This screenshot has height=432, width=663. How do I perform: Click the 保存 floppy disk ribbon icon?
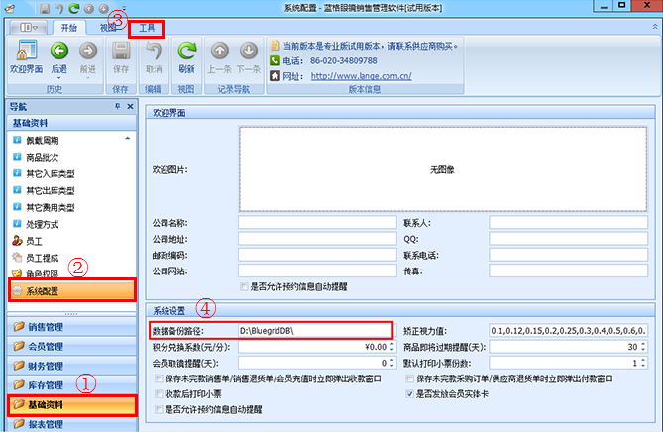[121, 52]
